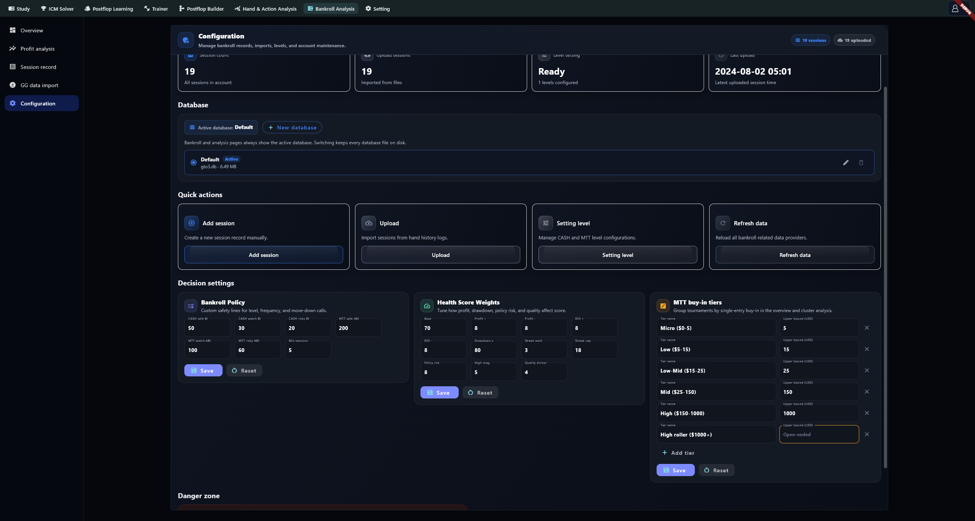Screen dimensions: 975x521
Task: Select the Default database radio button
Action: tap(193, 163)
